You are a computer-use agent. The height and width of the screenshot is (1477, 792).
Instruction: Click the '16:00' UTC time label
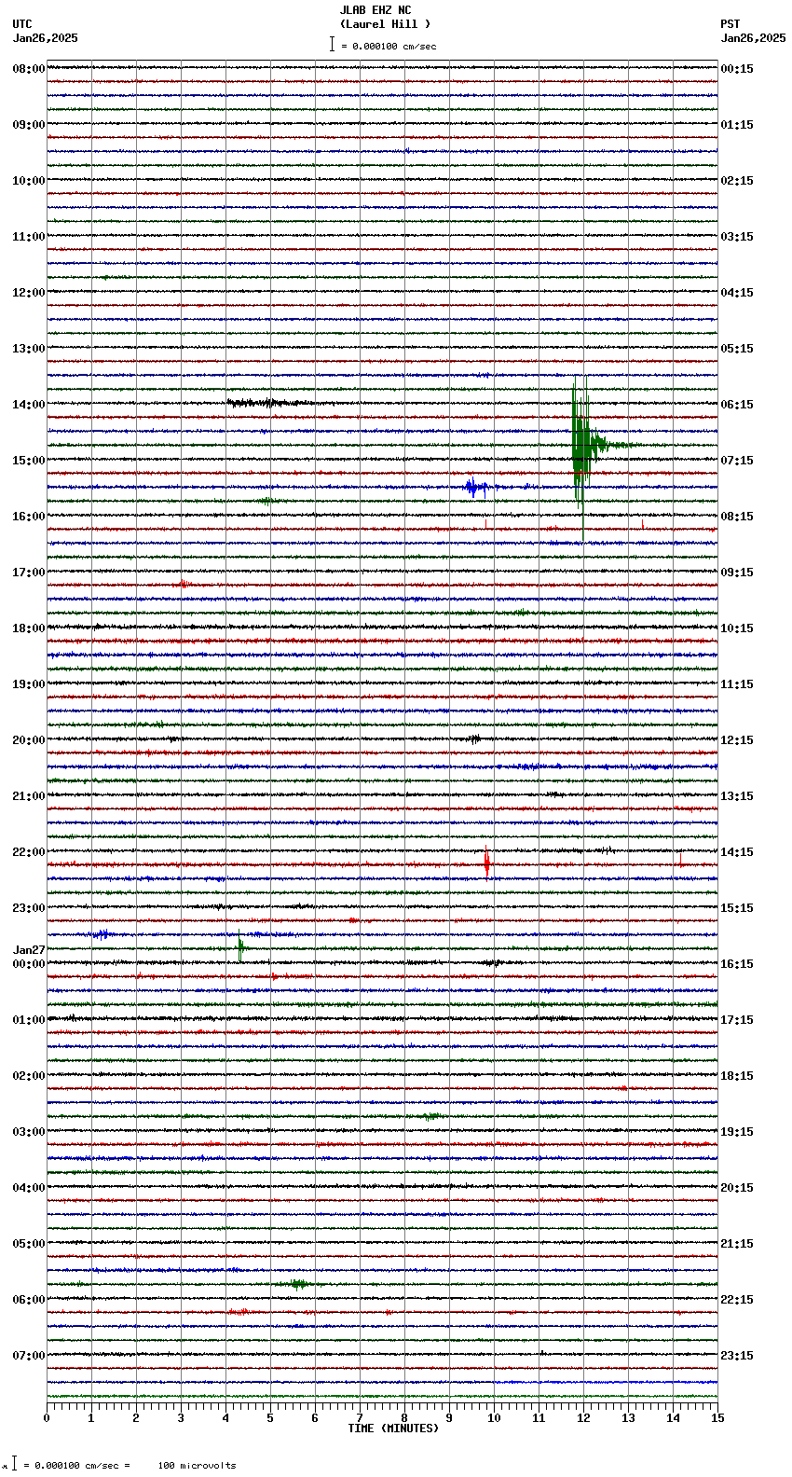click(x=29, y=517)
